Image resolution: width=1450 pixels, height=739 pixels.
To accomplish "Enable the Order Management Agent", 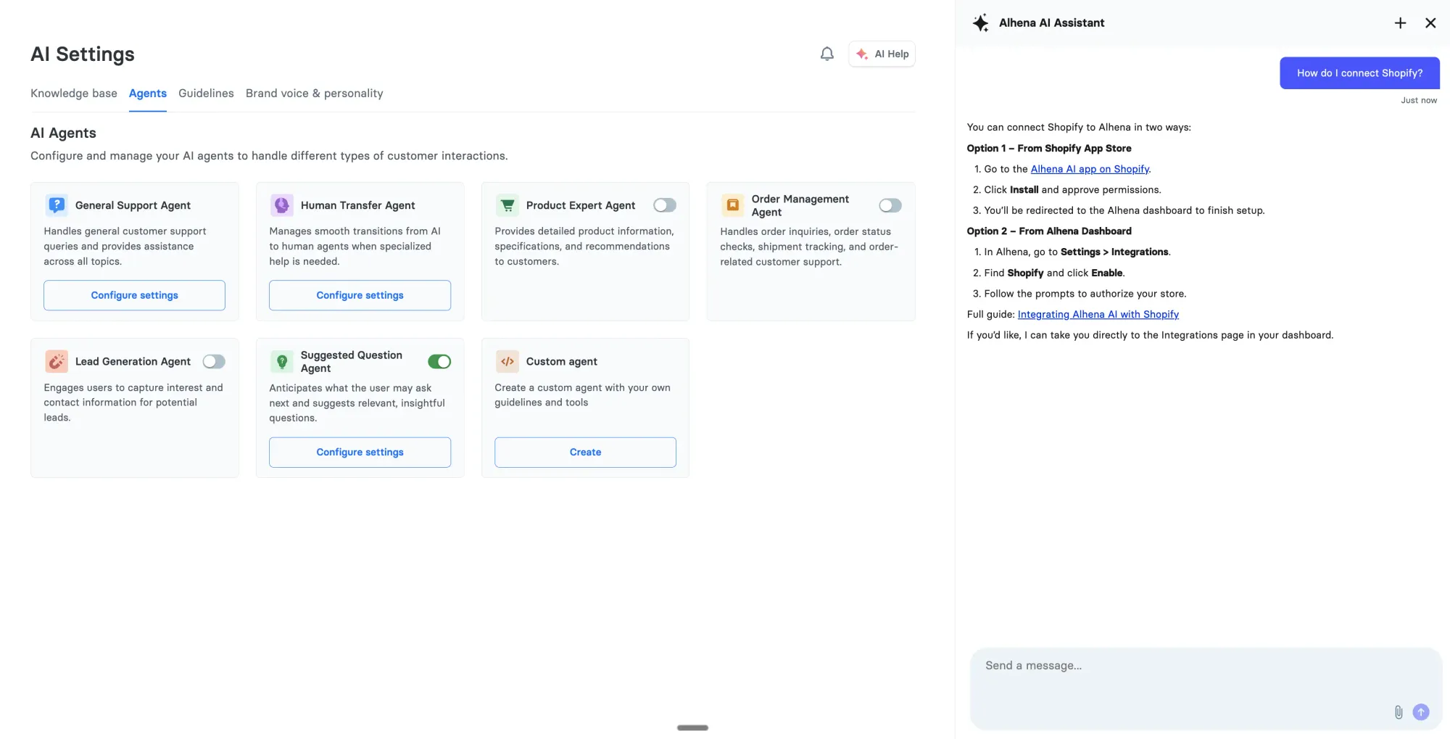I will pyautogui.click(x=890, y=205).
